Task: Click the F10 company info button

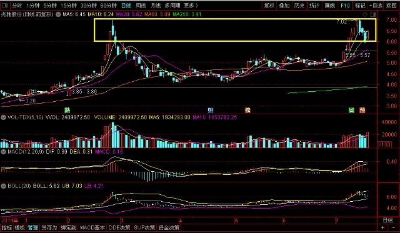Action: 345,6
